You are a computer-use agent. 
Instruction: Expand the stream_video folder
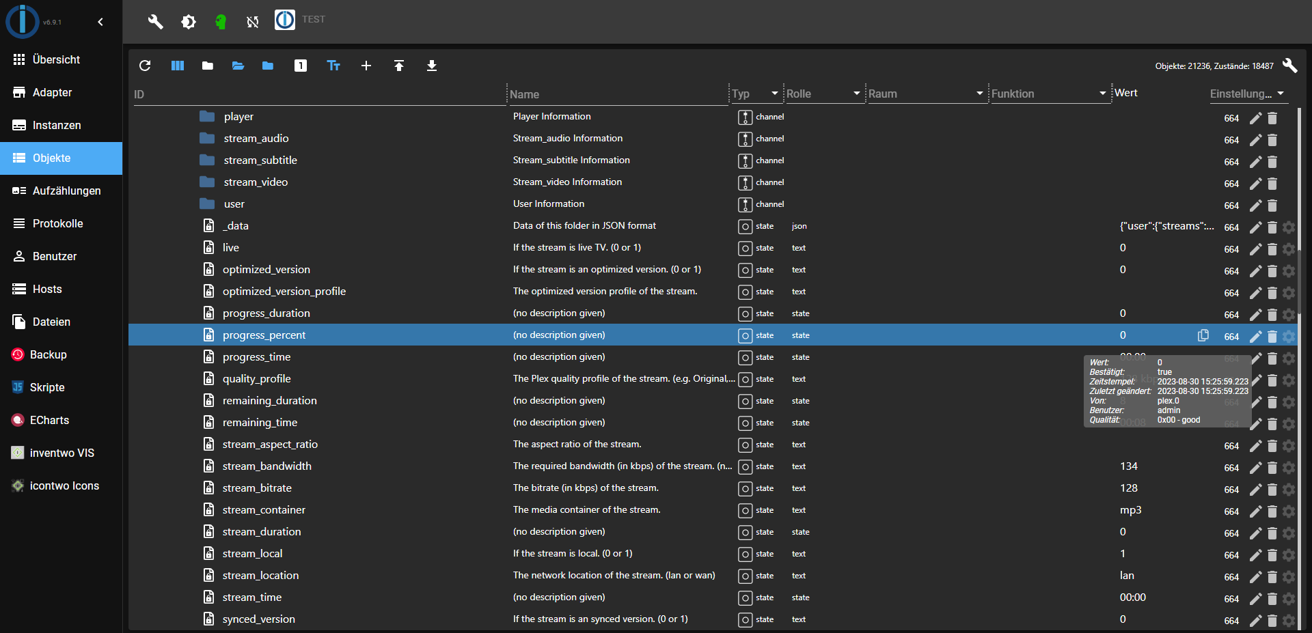tap(207, 182)
